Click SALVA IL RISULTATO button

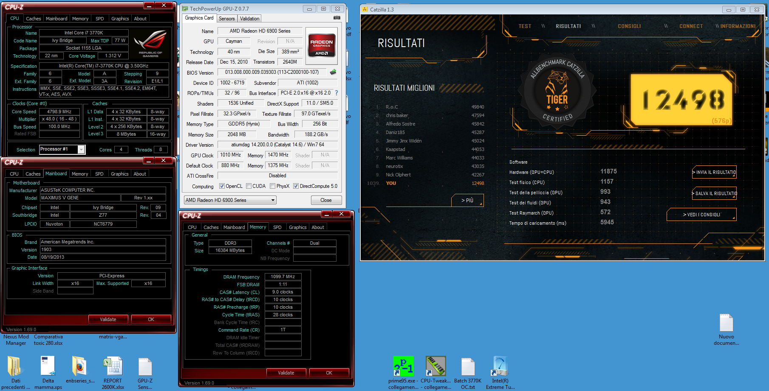pos(714,193)
